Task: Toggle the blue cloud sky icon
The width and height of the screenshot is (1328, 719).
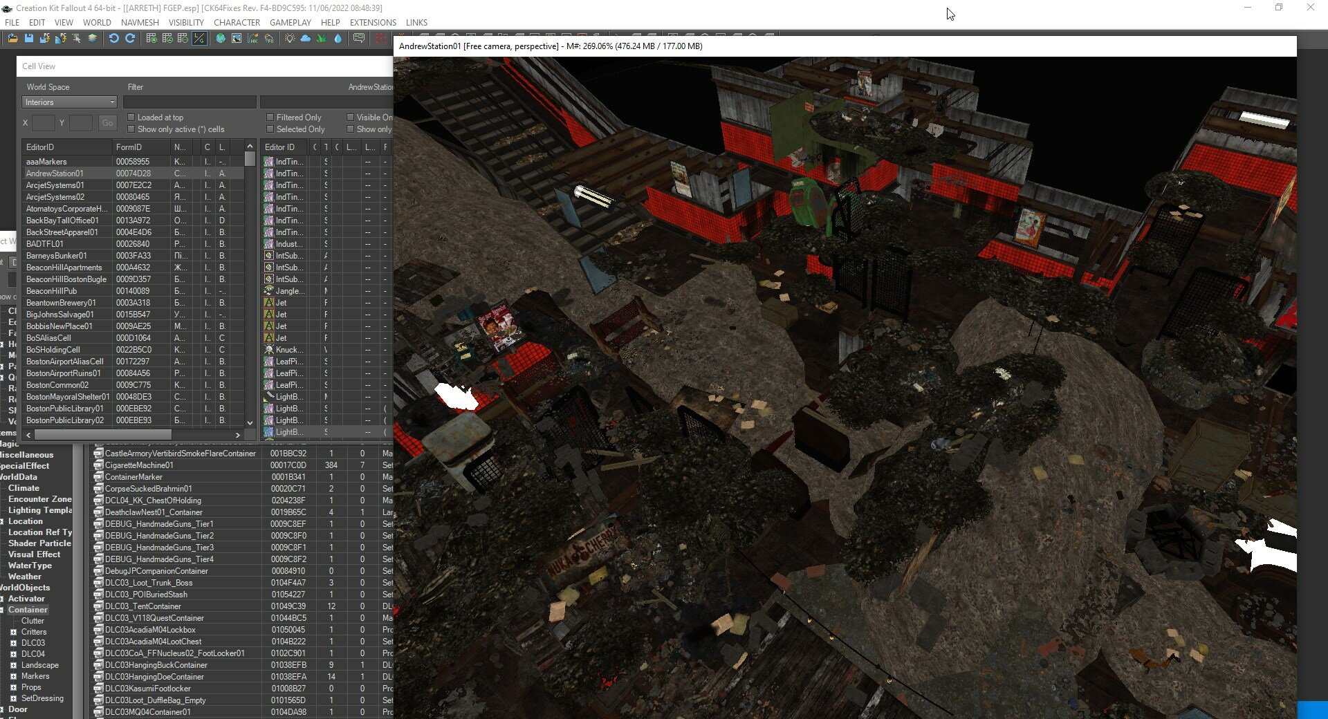Action: coord(305,39)
